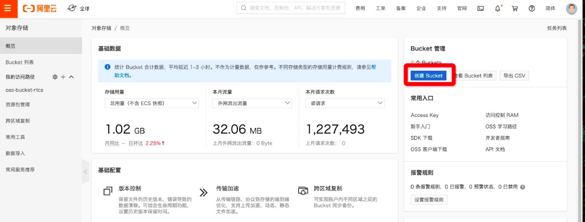
Task: Open the 读请求 dropdown
Action: pyautogui.click(x=345, y=103)
